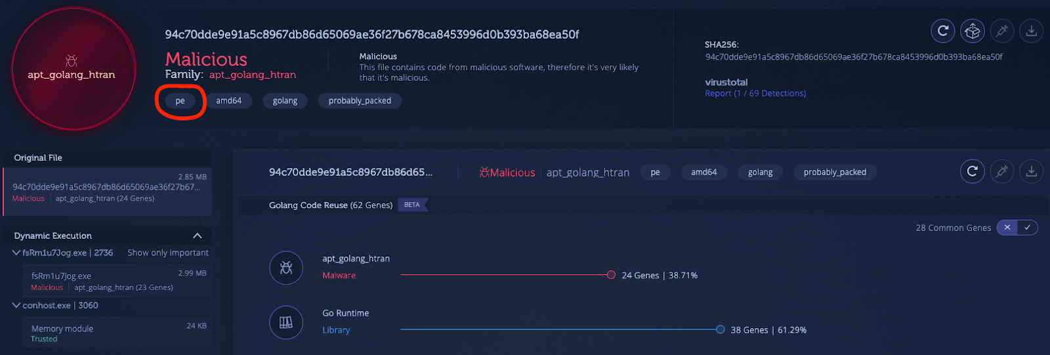Viewport: 1050px width, 355px height.
Task: Open the box-with-arrow icon in the header
Action: click(x=973, y=31)
